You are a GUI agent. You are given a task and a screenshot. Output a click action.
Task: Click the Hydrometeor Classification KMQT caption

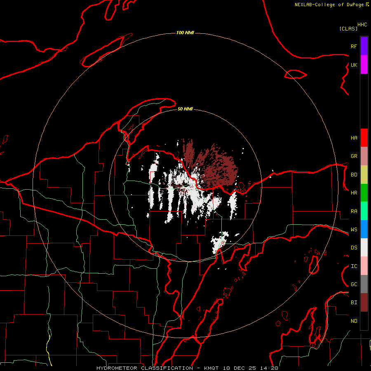[187, 368]
